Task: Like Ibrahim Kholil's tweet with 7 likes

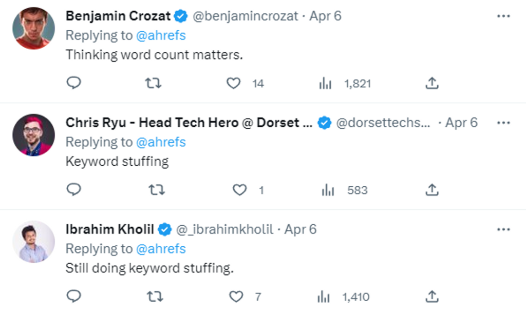Action: pos(236,297)
